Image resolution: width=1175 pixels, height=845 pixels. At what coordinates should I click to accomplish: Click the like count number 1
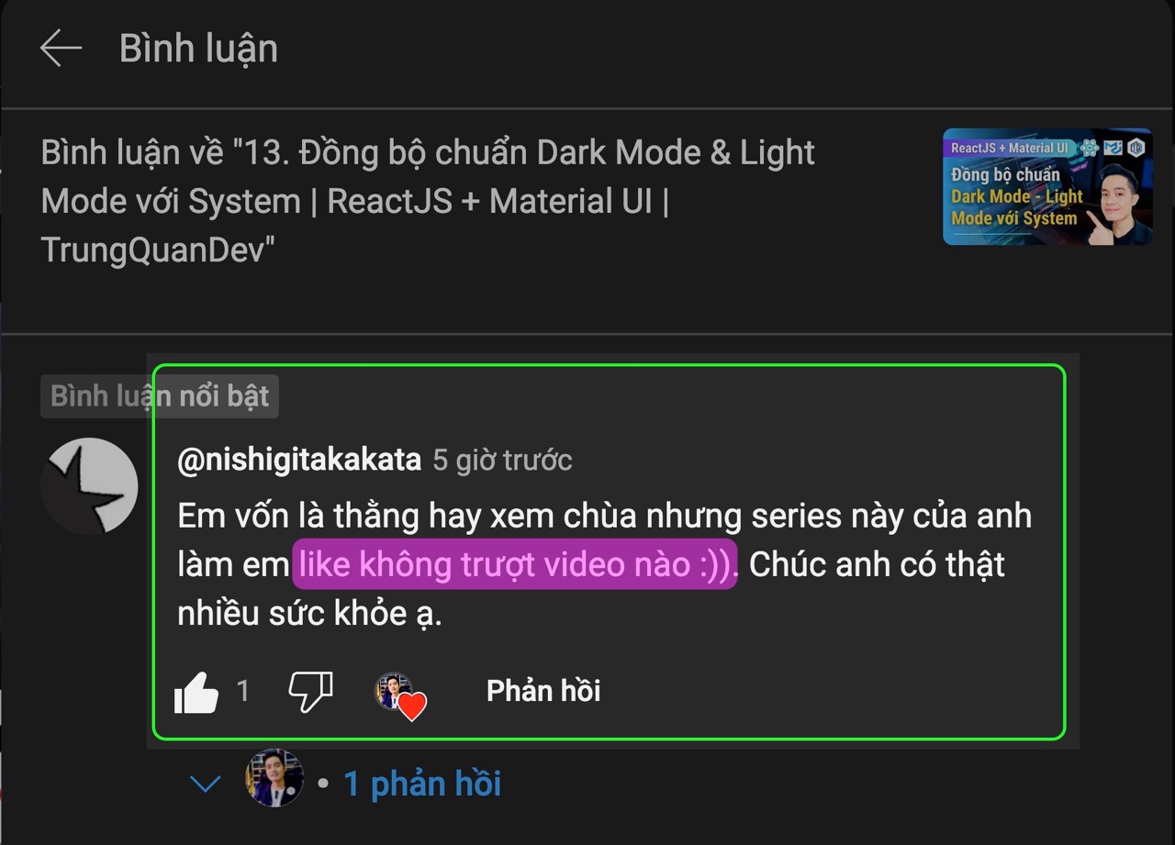243,691
